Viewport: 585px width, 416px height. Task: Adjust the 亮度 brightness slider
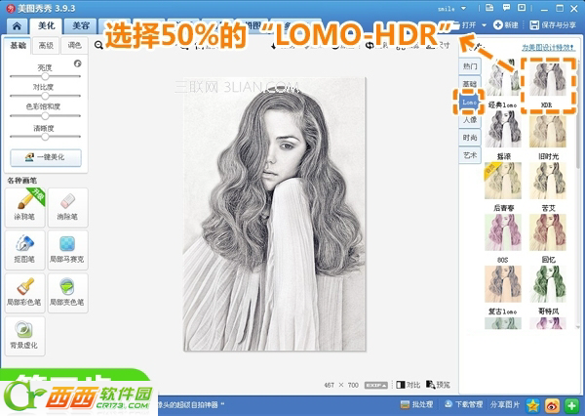point(45,76)
